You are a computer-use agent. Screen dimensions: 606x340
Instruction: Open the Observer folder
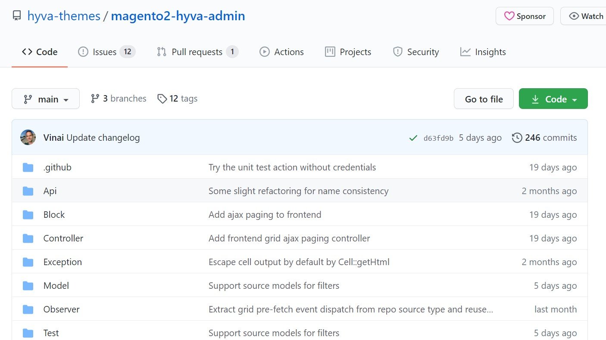(x=62, y=309)
